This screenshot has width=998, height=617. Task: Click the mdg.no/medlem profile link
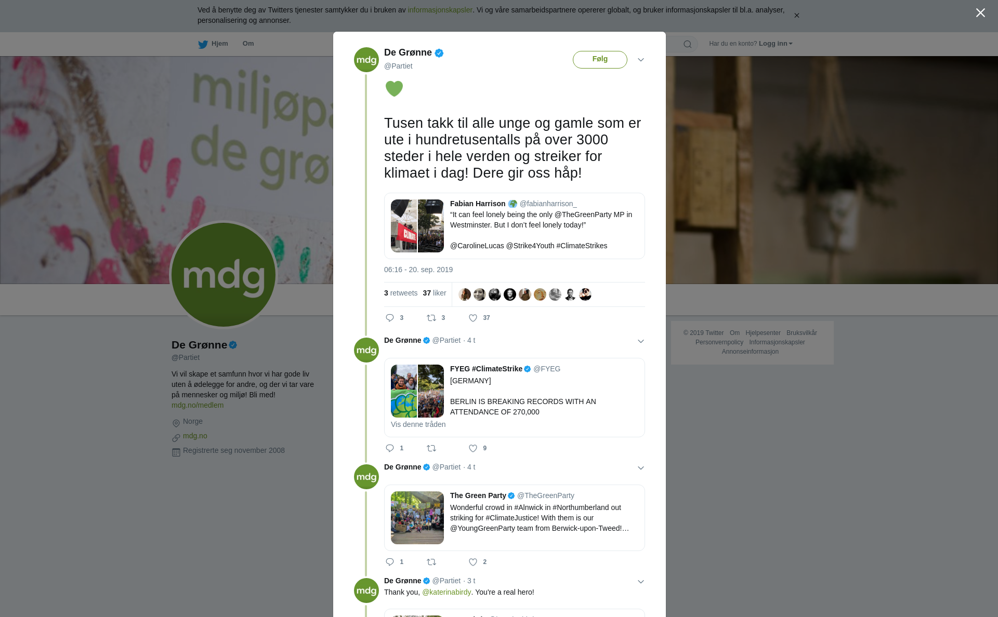[198, 405]
